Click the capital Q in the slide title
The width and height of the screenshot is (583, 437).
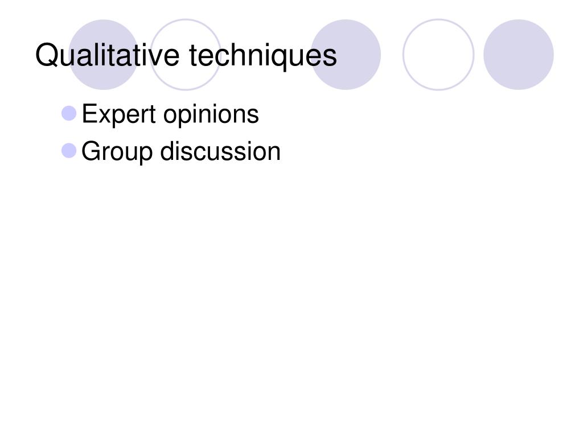coord(47,55)
